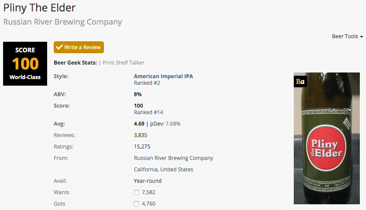
Task: Click the Pliny the Elder bottle photo
Action: 326,145
